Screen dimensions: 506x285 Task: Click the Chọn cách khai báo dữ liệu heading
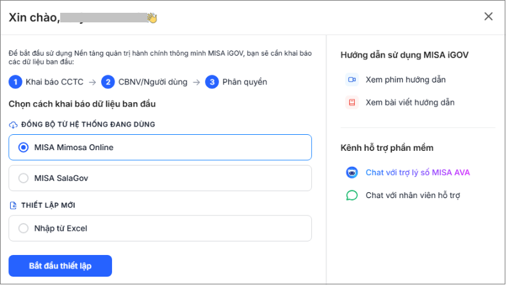pyautogui.click(x=82, y=104)
